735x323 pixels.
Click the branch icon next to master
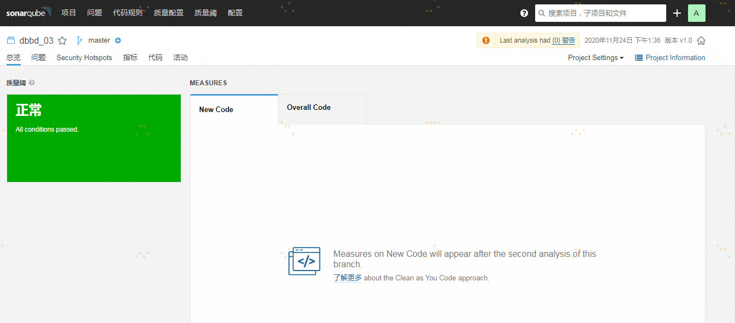tap(80, 40)
